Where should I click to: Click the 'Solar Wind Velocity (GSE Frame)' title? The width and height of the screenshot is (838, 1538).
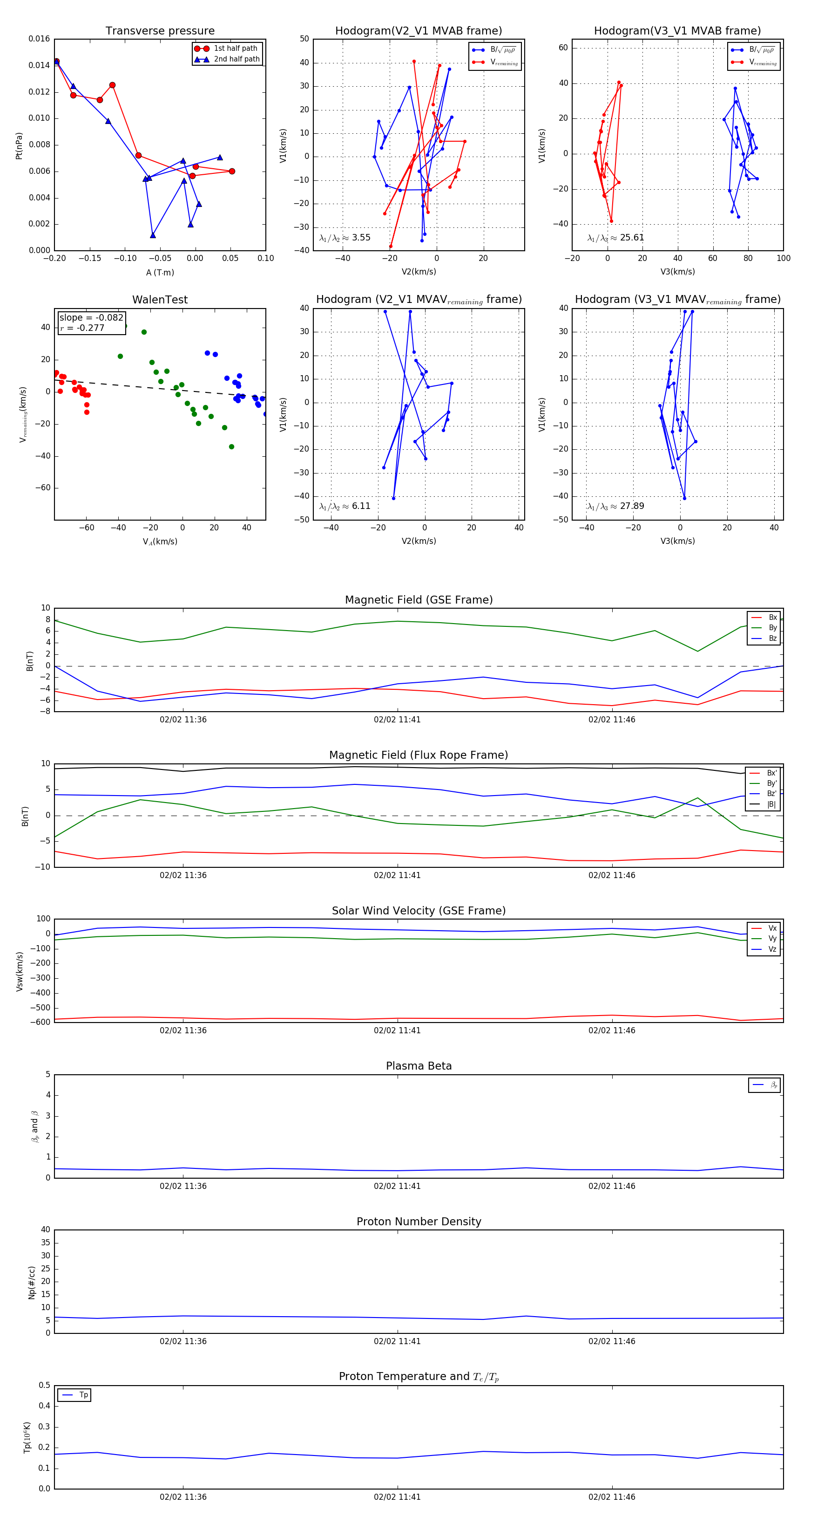click(x=419, y=911)
